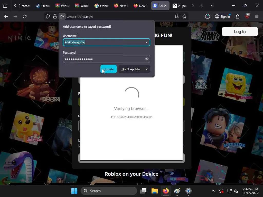The height and width of the screenshot is (197, 263).
Task: Open a new tab with plus button
Action: coord(202,6)
